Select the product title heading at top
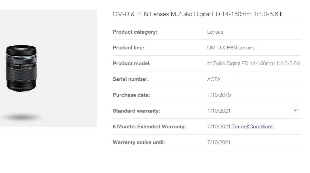The width and height of the screenshot is (310, 173). (198, 14)
